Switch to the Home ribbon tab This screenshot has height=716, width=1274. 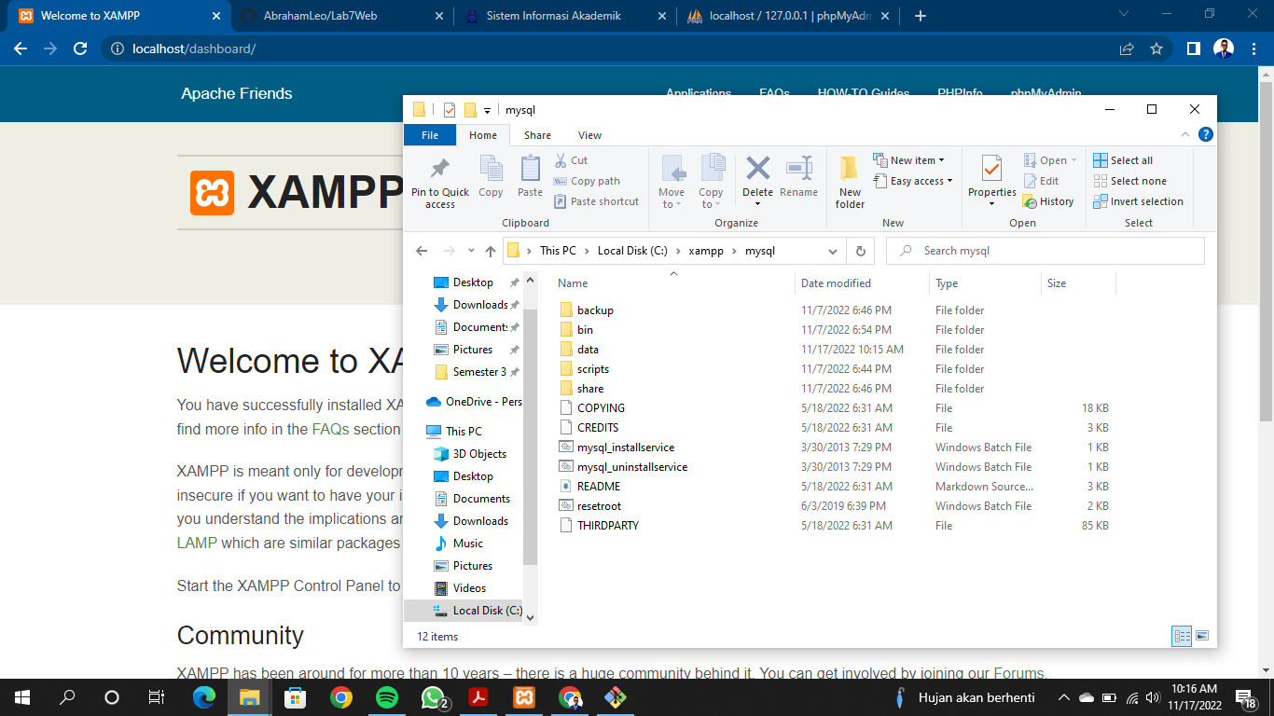coord(483,135)
